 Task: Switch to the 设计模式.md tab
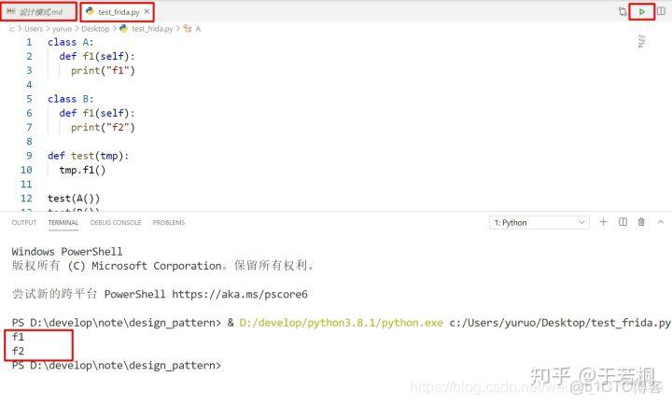pos(38,11)
